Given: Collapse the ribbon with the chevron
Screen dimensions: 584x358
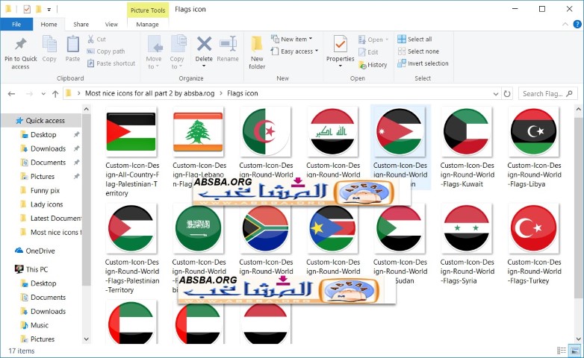Looking at the screenshot, I should (565, 24).
